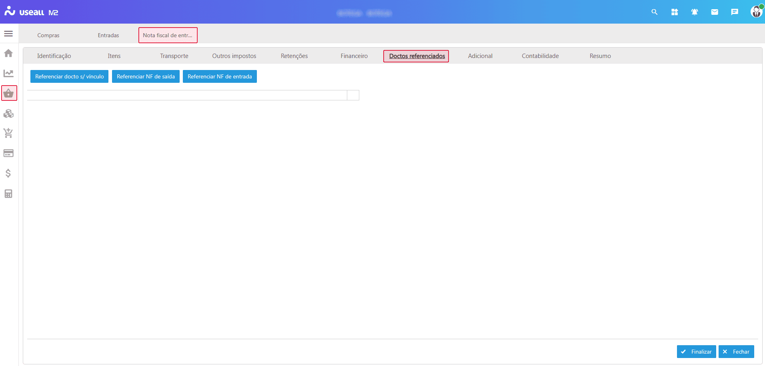Select the shopping basket module icon
The width and height of the screenshot is (765, 366).
[x=9, y=93]
